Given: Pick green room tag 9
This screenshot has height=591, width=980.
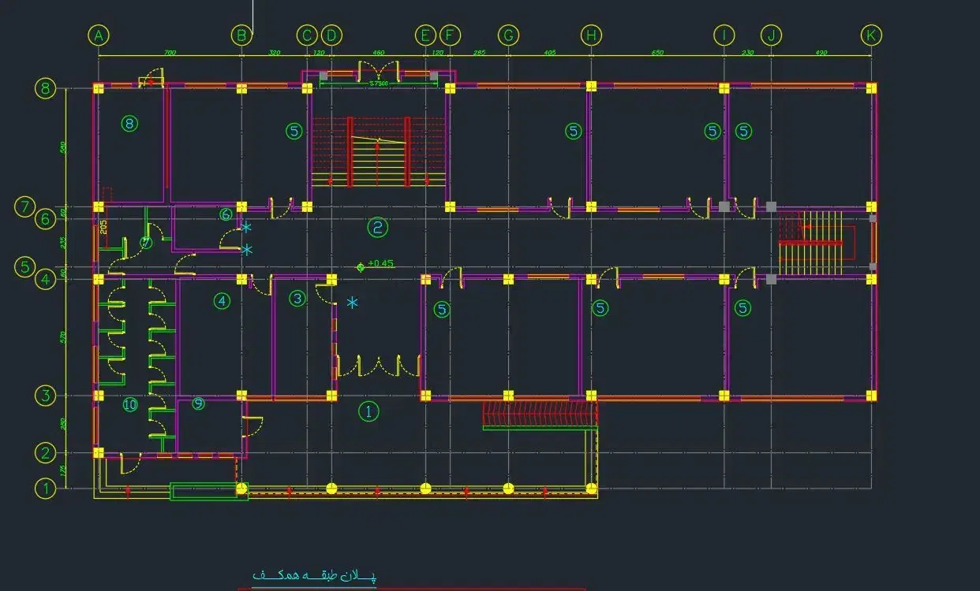Looking at the screenshot, I should (x=198, y=403).
